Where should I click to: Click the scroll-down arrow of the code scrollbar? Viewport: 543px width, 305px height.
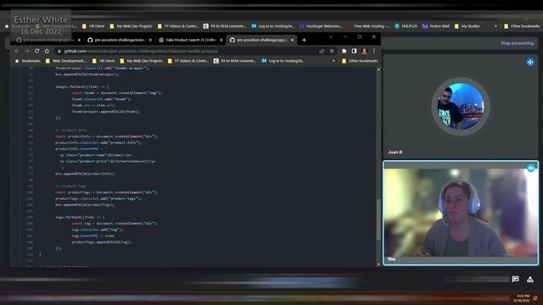378,264
